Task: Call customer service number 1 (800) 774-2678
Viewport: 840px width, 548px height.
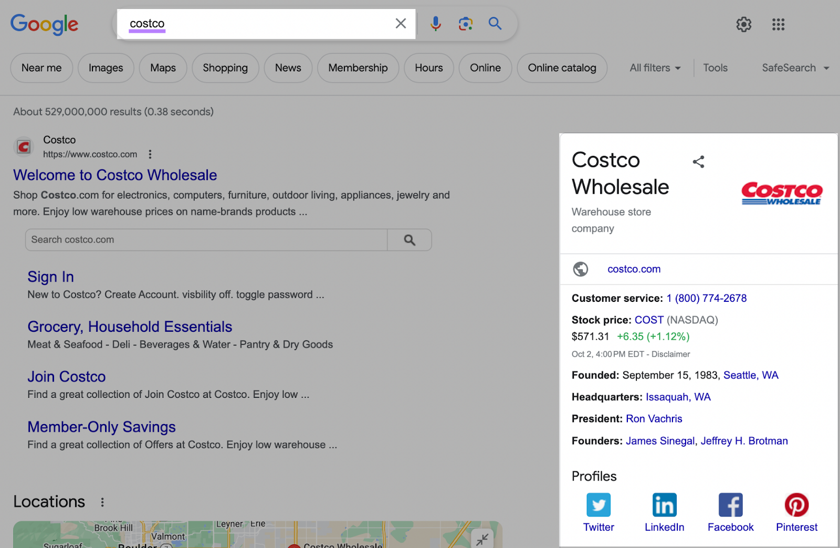Action: 707,298
